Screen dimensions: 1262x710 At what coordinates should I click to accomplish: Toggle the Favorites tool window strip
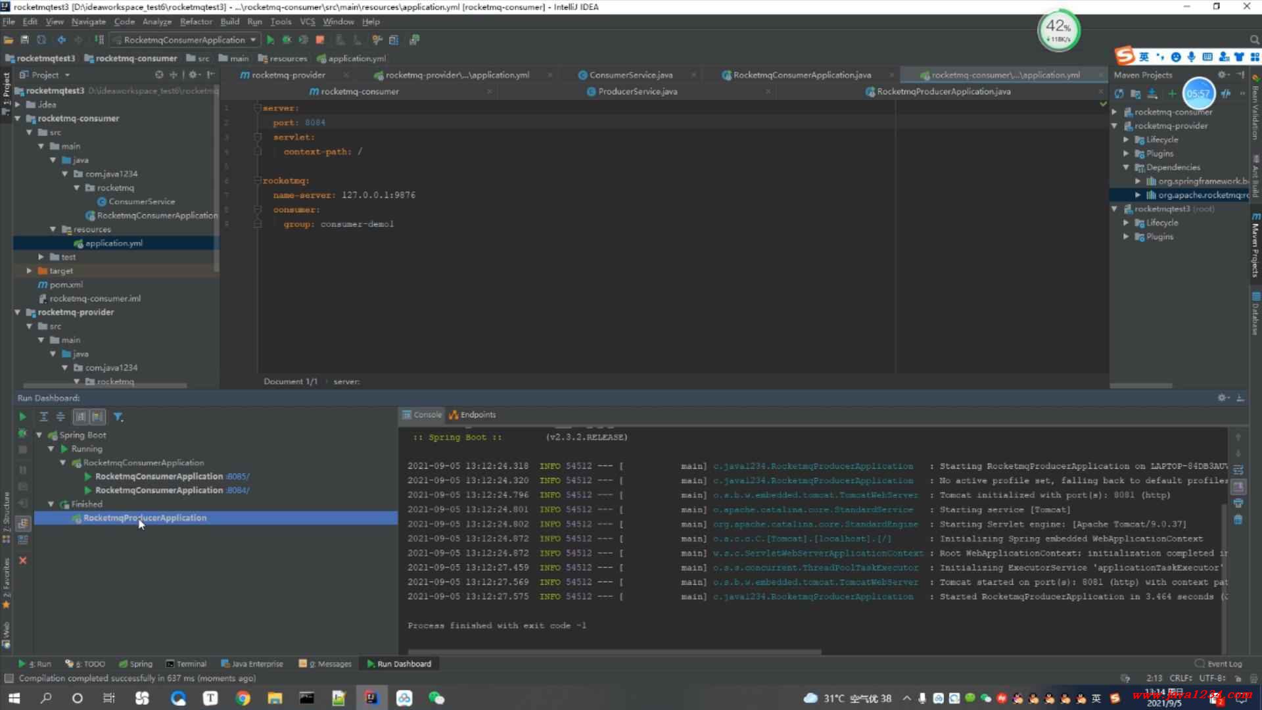(x=6, y=582)
